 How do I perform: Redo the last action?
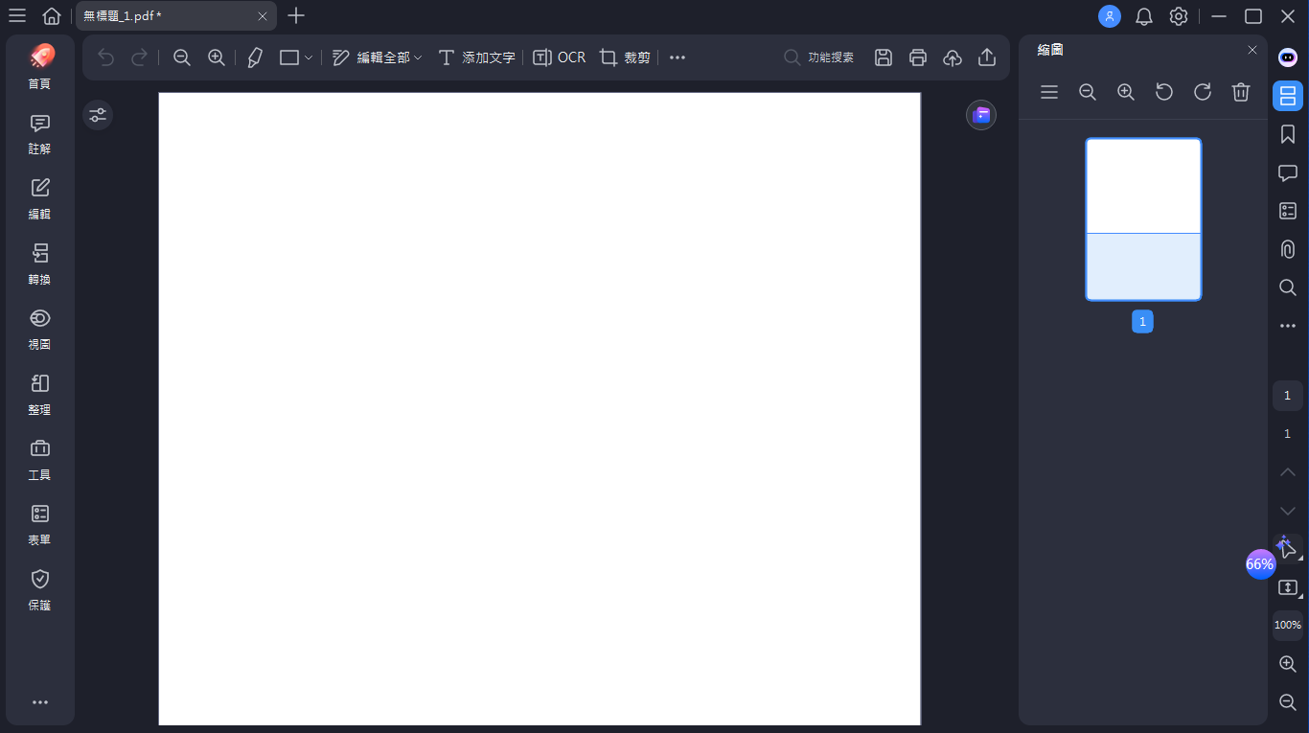[139, 57]
